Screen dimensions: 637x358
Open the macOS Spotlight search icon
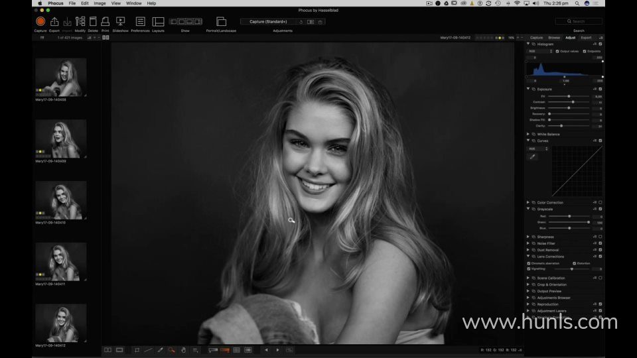point(577,3)
